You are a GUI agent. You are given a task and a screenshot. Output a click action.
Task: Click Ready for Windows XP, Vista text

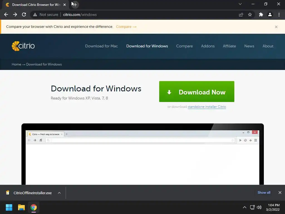(x=79, y=98)
